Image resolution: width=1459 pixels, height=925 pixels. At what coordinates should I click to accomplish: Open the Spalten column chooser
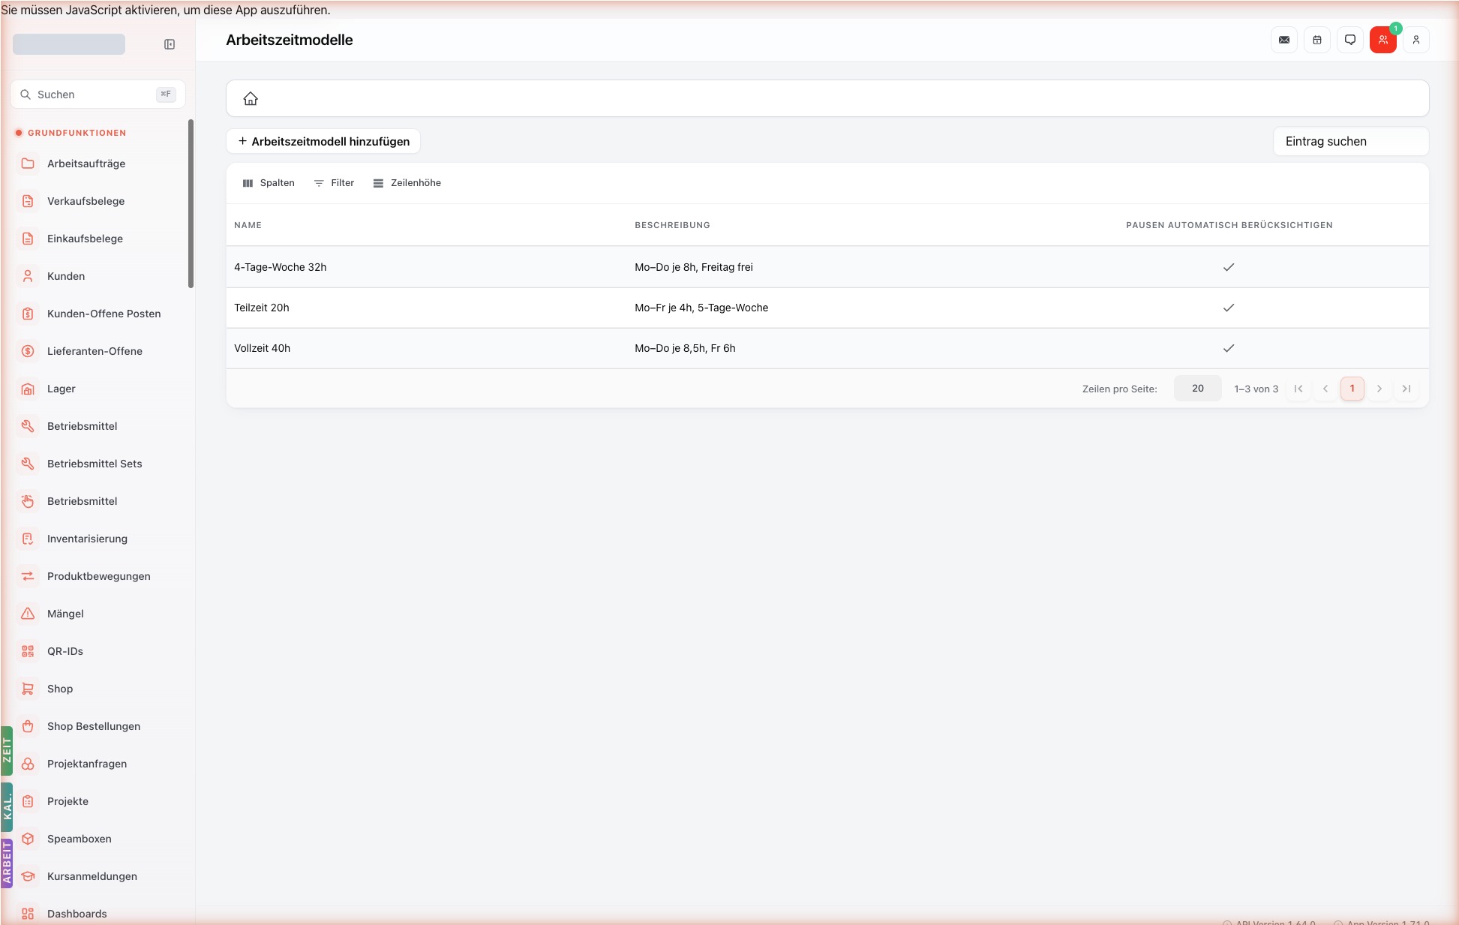click(x=269, y=183)
